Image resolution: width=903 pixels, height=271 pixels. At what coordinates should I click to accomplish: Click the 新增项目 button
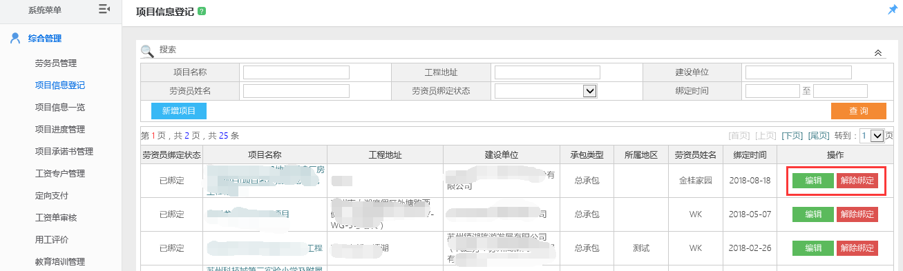[x=179, y=111]
